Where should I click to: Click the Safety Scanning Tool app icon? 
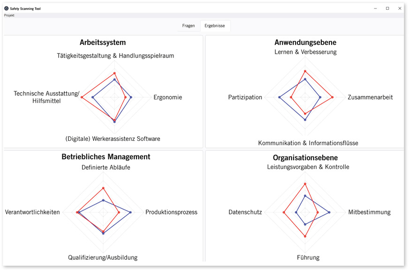pos(6,8)
